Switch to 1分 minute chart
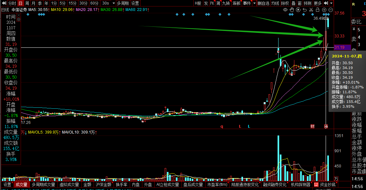 tap(54, 3)
